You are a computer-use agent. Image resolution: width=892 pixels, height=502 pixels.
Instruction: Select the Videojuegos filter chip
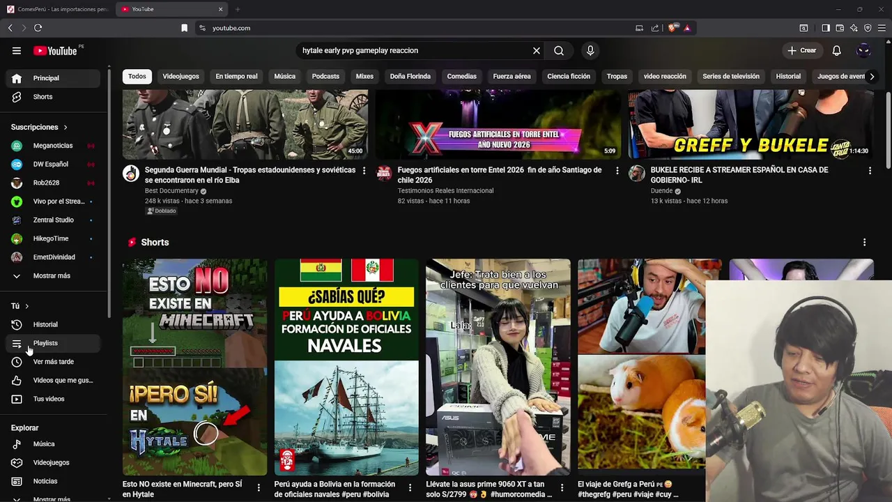click(x=180, y=76)
